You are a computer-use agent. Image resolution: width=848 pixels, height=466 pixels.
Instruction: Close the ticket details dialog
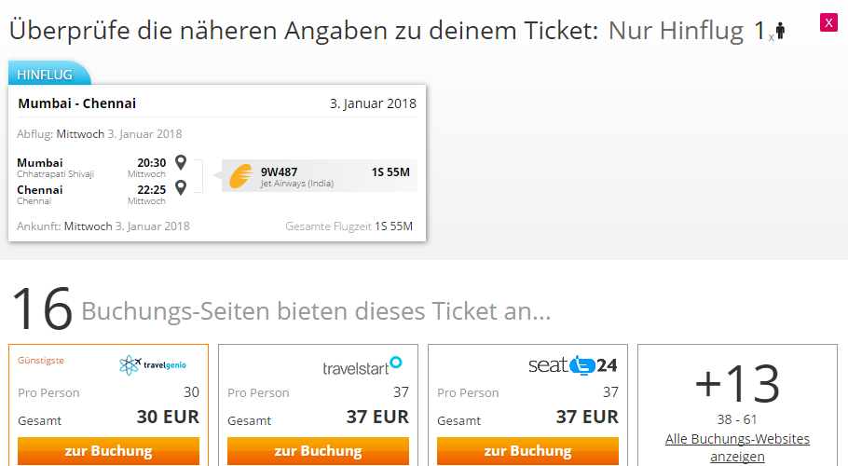(x=828, y=22)
